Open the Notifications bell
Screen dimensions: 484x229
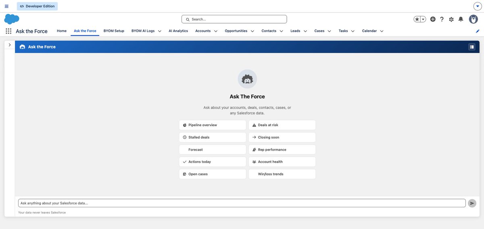[x=461, y=19]
